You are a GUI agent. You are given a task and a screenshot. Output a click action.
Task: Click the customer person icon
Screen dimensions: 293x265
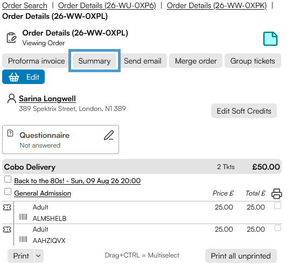(x=12, y=99)
